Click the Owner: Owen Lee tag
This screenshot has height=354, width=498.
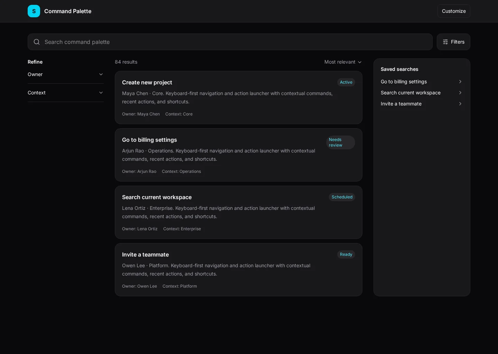tap(139, 286)
